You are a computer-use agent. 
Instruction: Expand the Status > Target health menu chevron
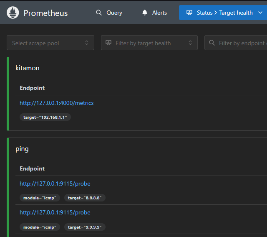[x=260, y=13]
